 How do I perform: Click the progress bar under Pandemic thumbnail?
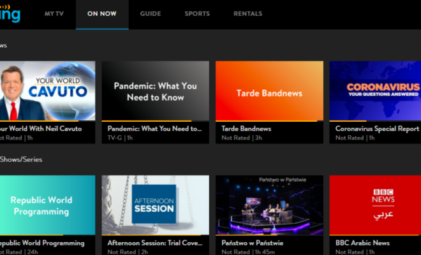tap(156, 121)
